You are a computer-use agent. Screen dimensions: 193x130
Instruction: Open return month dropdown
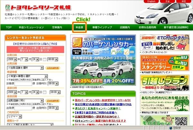pos(24,92)
